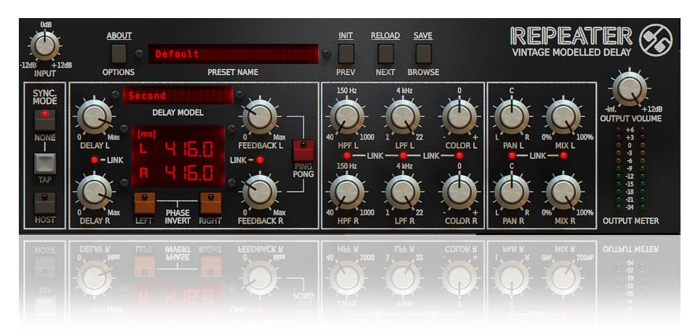This screenshot has width=698, height=336.
Task: Click the small screw knob below R time display left
Action: pyautogui.click(x=124, y=183)
